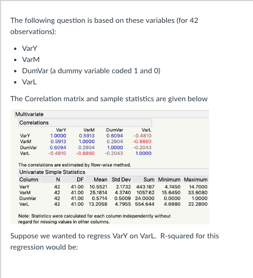Collapse the Univariate Simple Statistics header
This screenshot has width=253, height=278.
point(114,172)
